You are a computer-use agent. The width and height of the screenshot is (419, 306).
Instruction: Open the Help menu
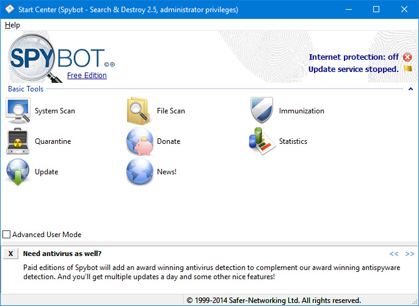pos(12,25)
